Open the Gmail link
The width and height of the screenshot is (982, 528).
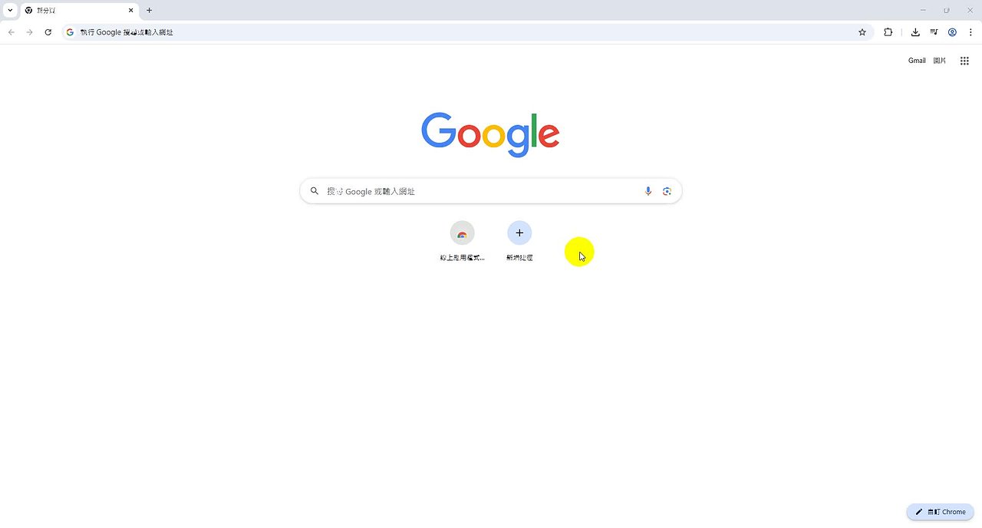pos(917,61)
